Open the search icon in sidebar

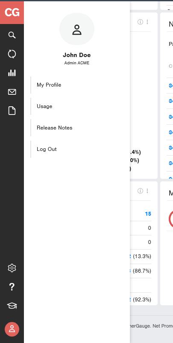[x=12, y=35]
